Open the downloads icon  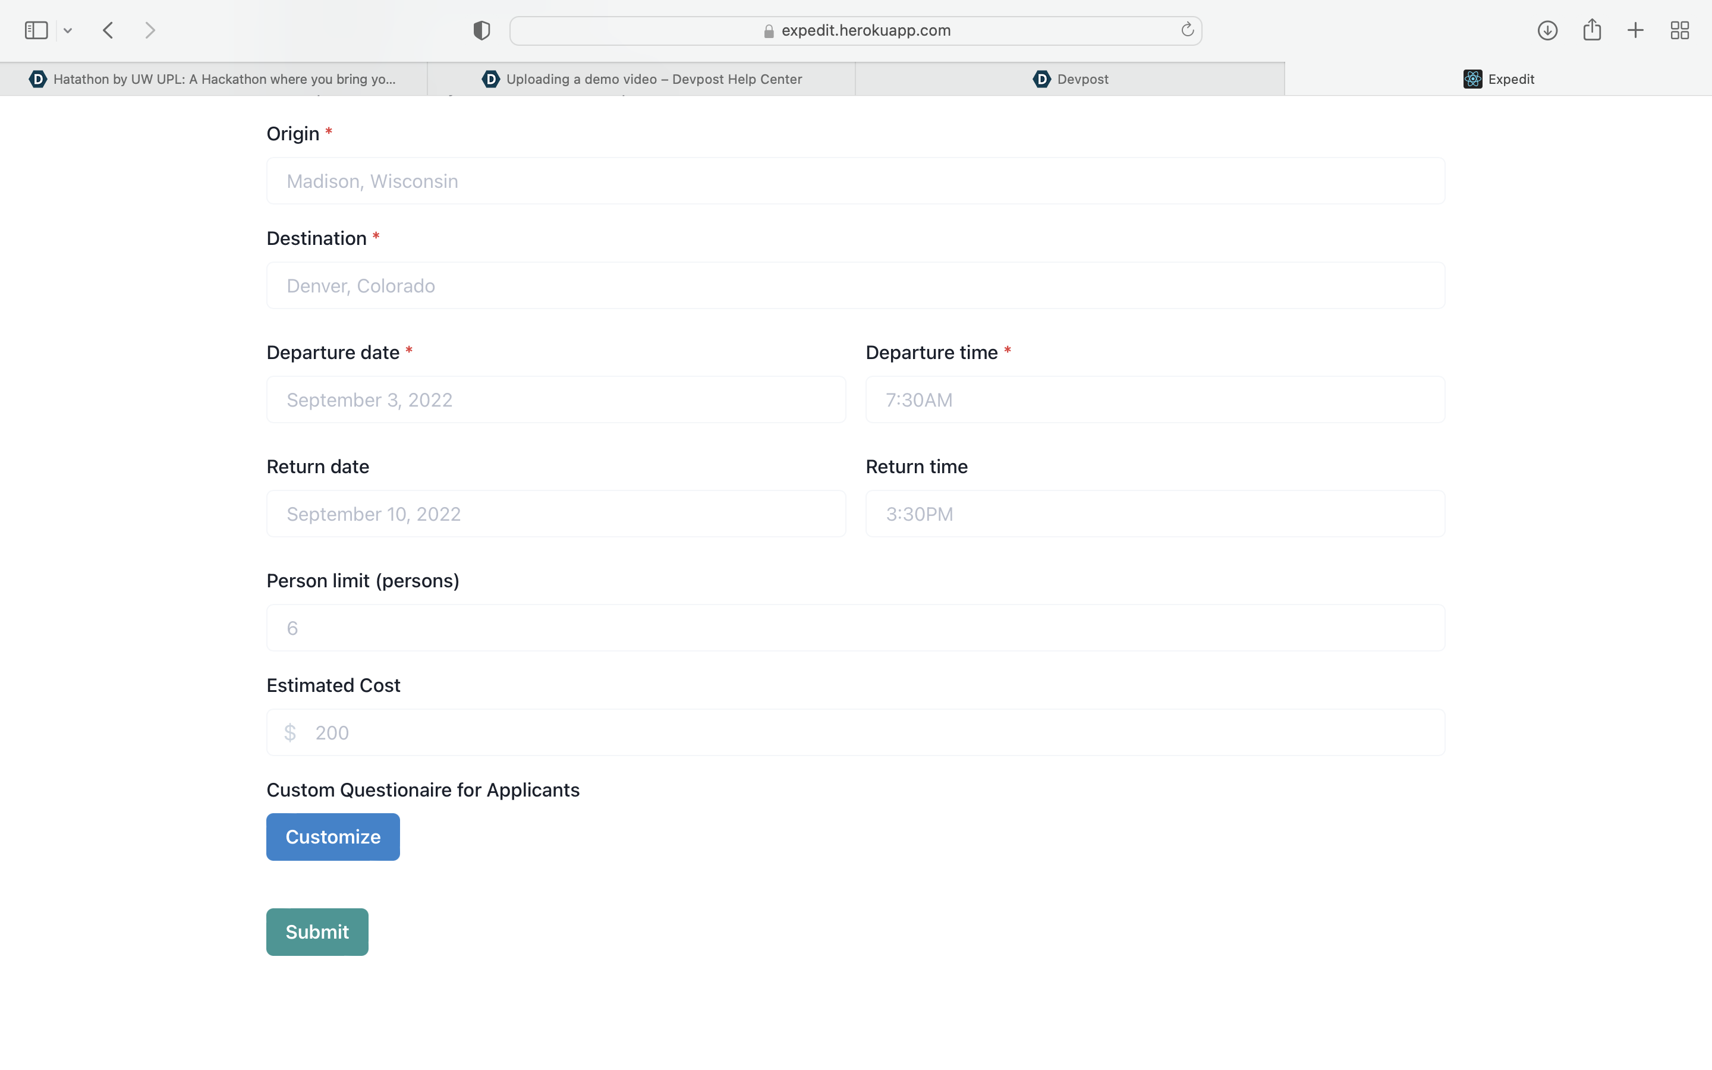1547,30
